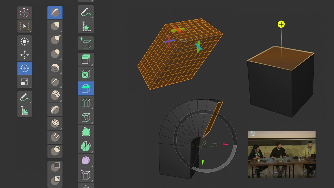The width and height of the screenshot is (334, 188).
Task: Pick the rough bumpy-top sculpt brush
Action: pyautogui.click(x=55, y=96)
